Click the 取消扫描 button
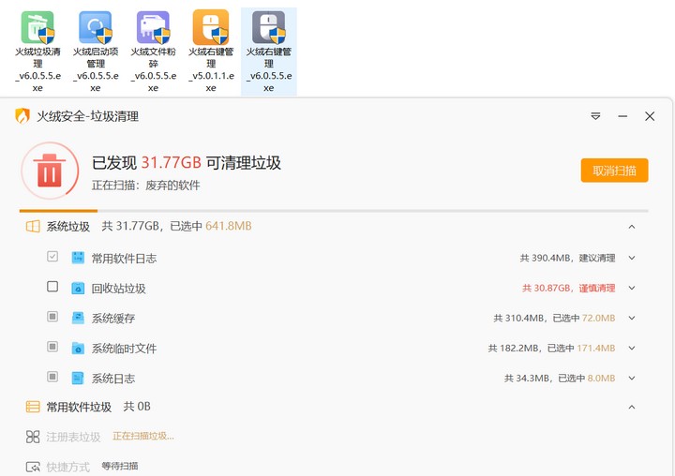This screenshot has height=476, width=675. 614,171
